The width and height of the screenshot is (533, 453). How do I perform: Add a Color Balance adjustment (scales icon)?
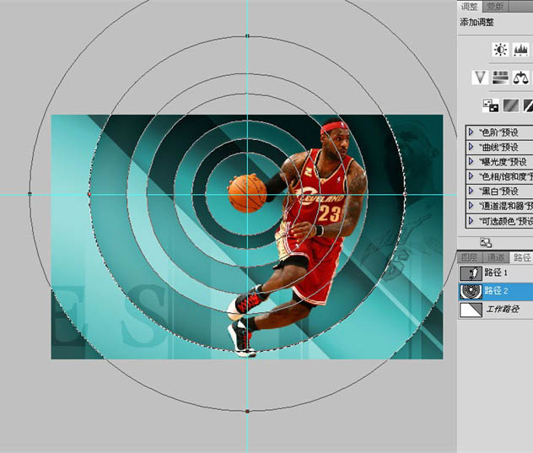pos(521,78)
